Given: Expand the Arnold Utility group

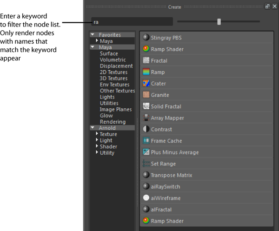Looking at the screenshot, I should (x=97, y=152).
